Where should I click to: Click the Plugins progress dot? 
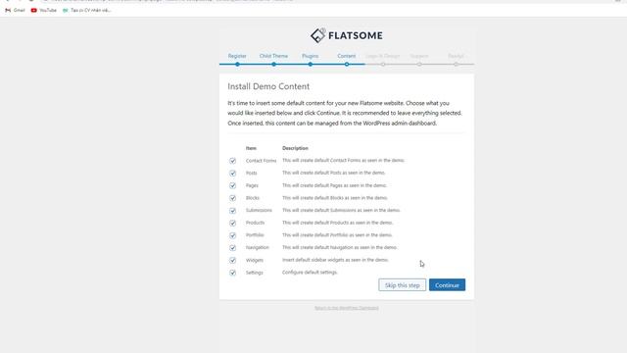click(x=311, y=64)
